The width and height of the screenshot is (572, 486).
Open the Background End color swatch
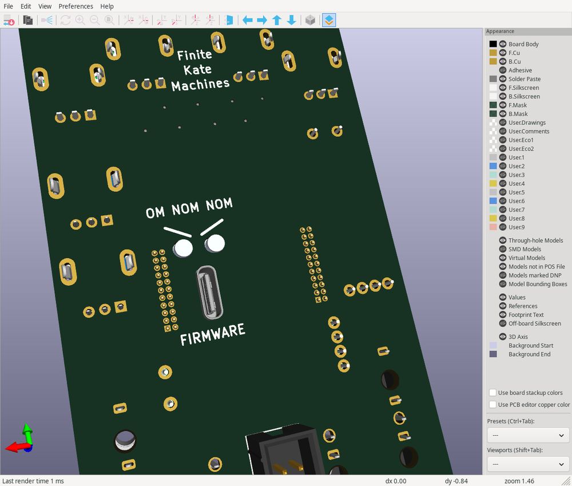coord(493,354)
